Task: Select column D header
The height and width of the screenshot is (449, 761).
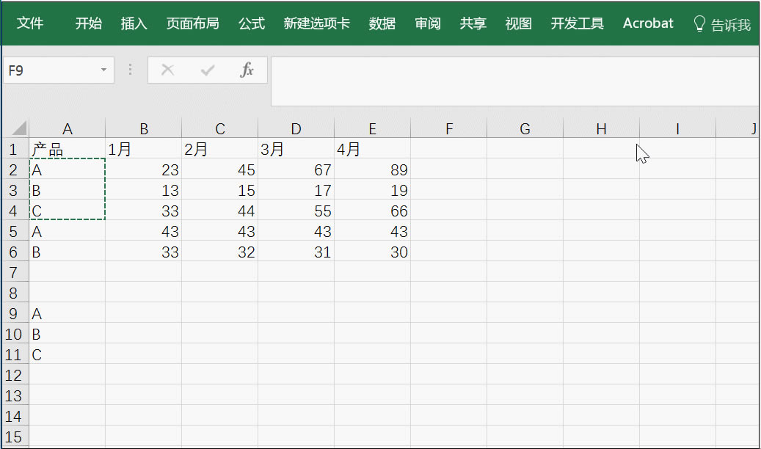Action: pyautogui.click(x=296, y=128)
